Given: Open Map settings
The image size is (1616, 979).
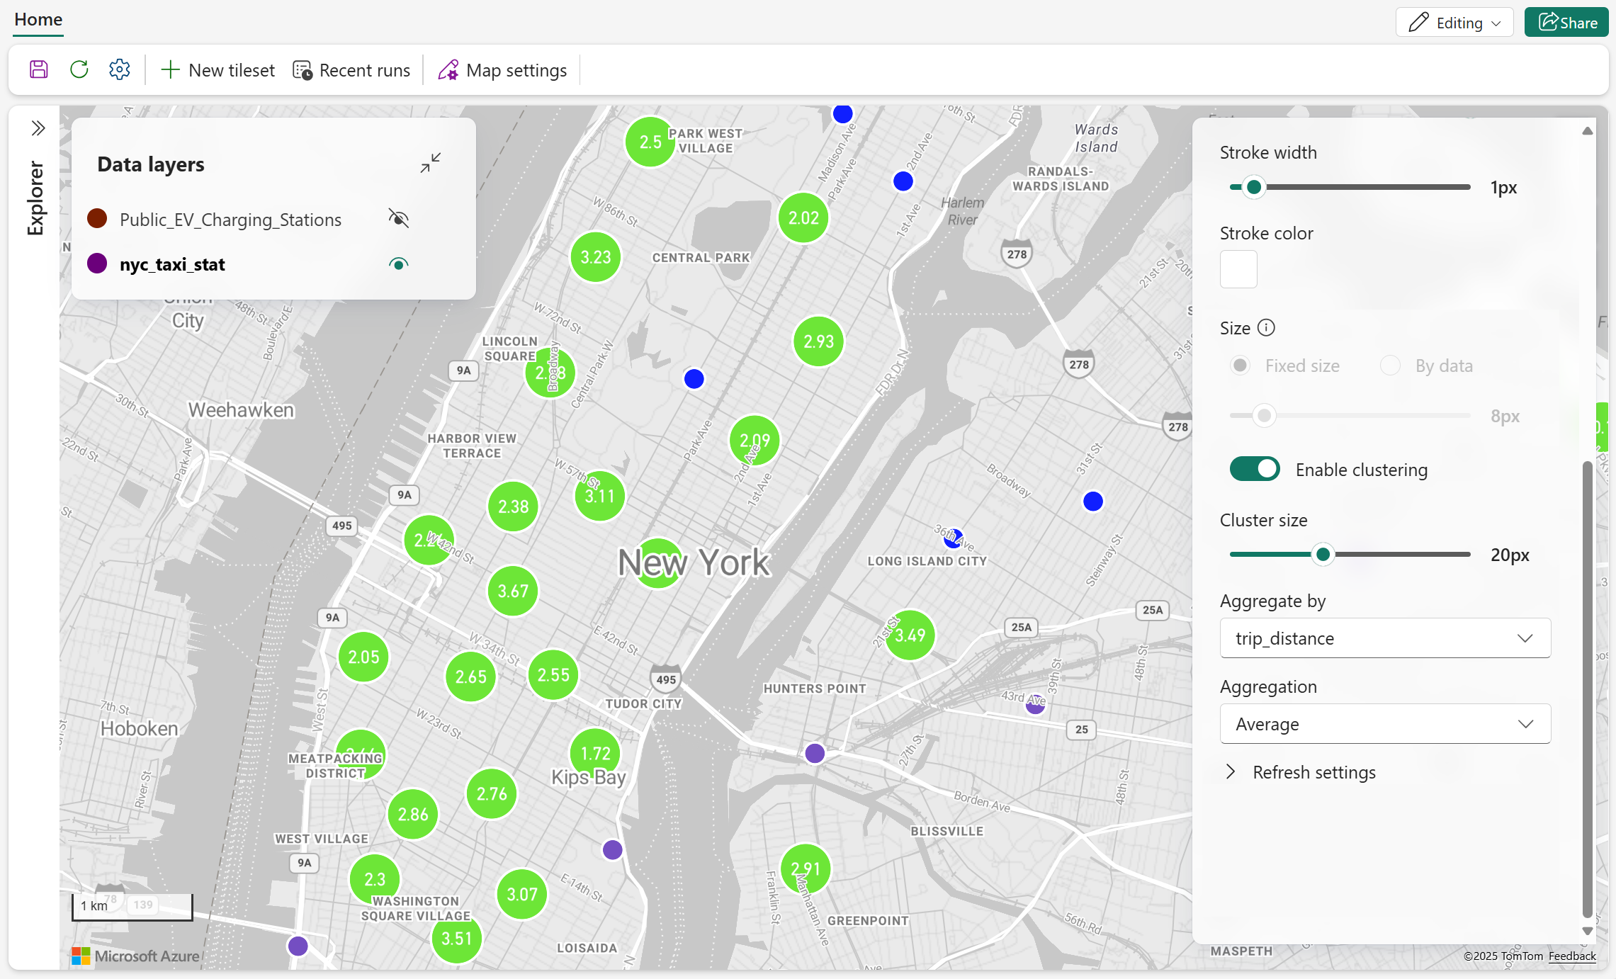Looking at the screenshot, I should [x=502, y=70].
